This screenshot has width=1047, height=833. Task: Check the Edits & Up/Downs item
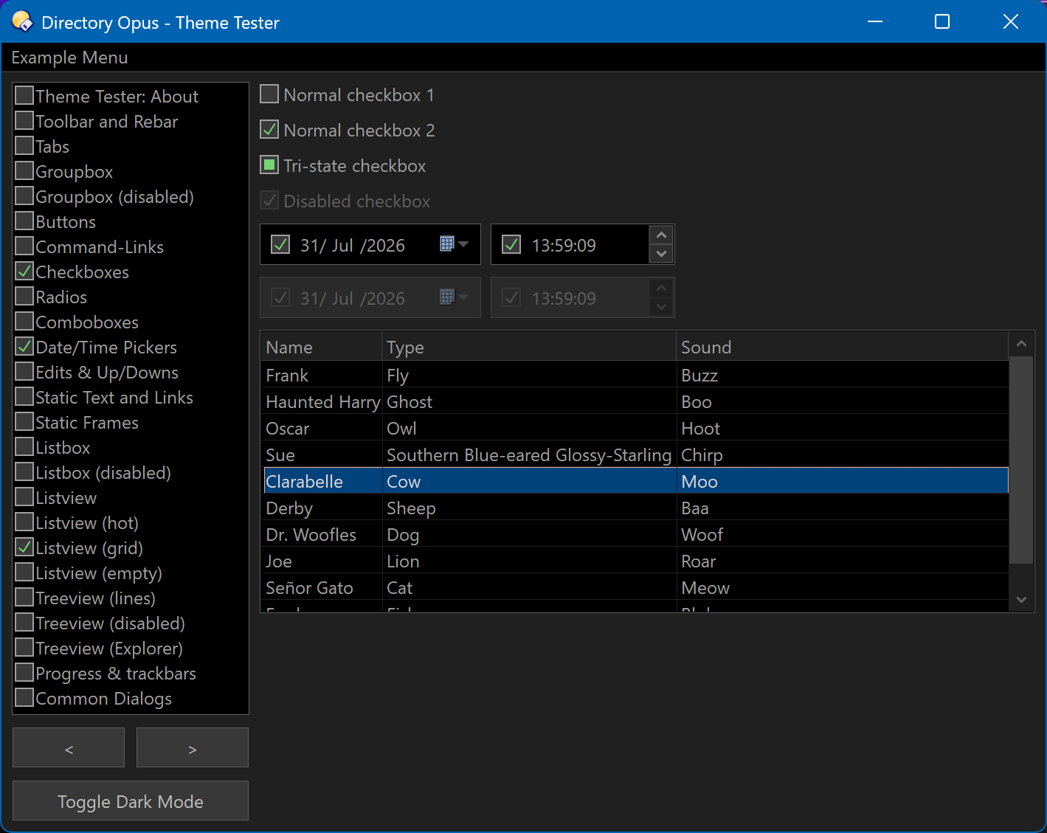[24, 372]
